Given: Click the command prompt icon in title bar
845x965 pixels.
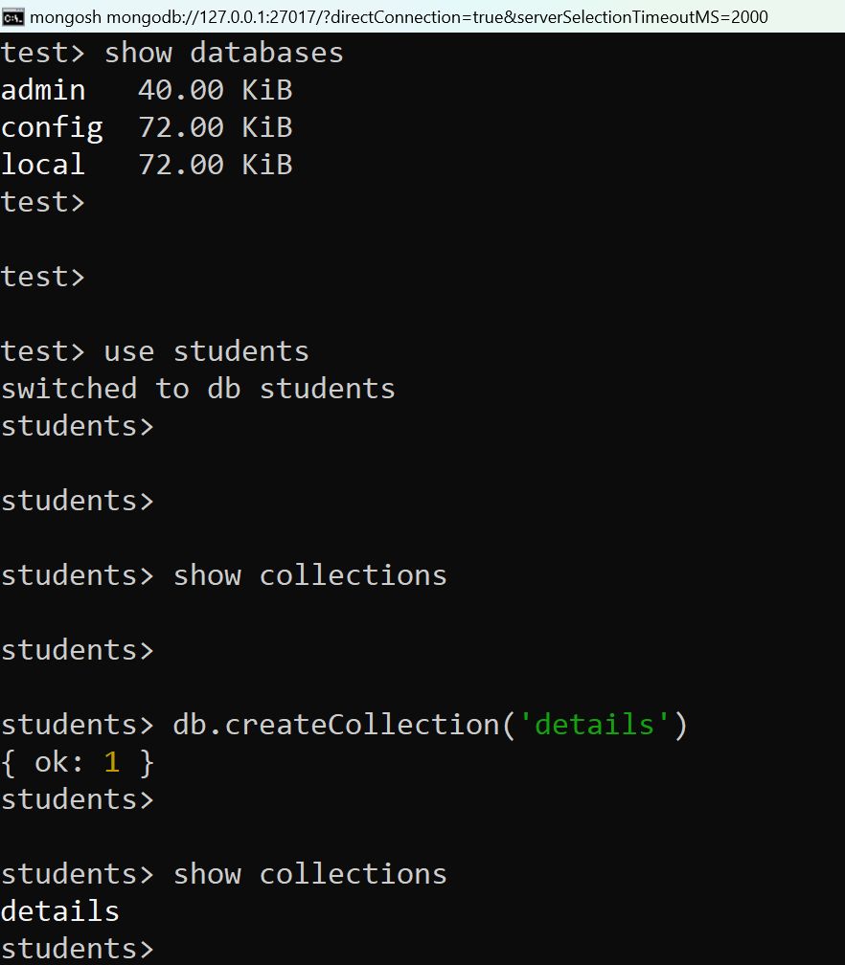Looking at the screenshot, I should [x=13, y=17].
